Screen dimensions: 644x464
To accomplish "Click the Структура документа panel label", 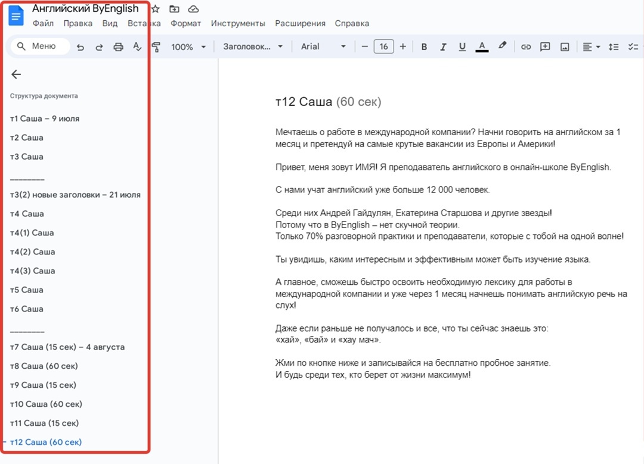I will click(44, 95).
